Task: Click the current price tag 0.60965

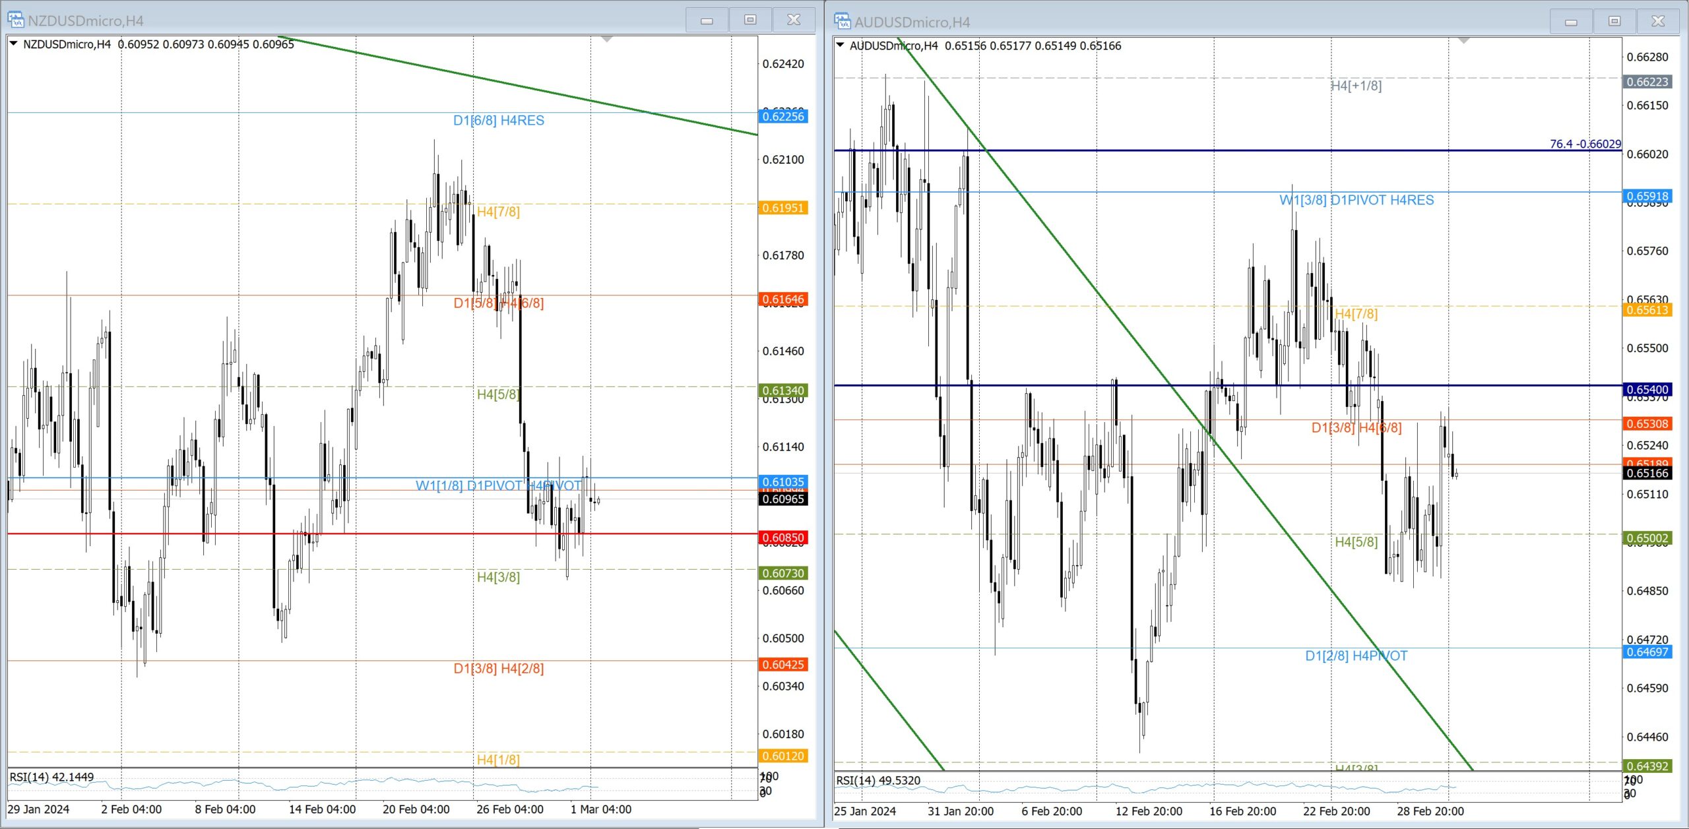Action: tap(782, 499)
